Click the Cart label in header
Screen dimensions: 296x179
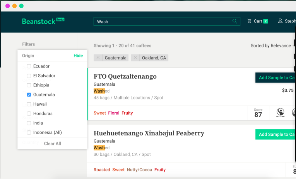(258, 21)
